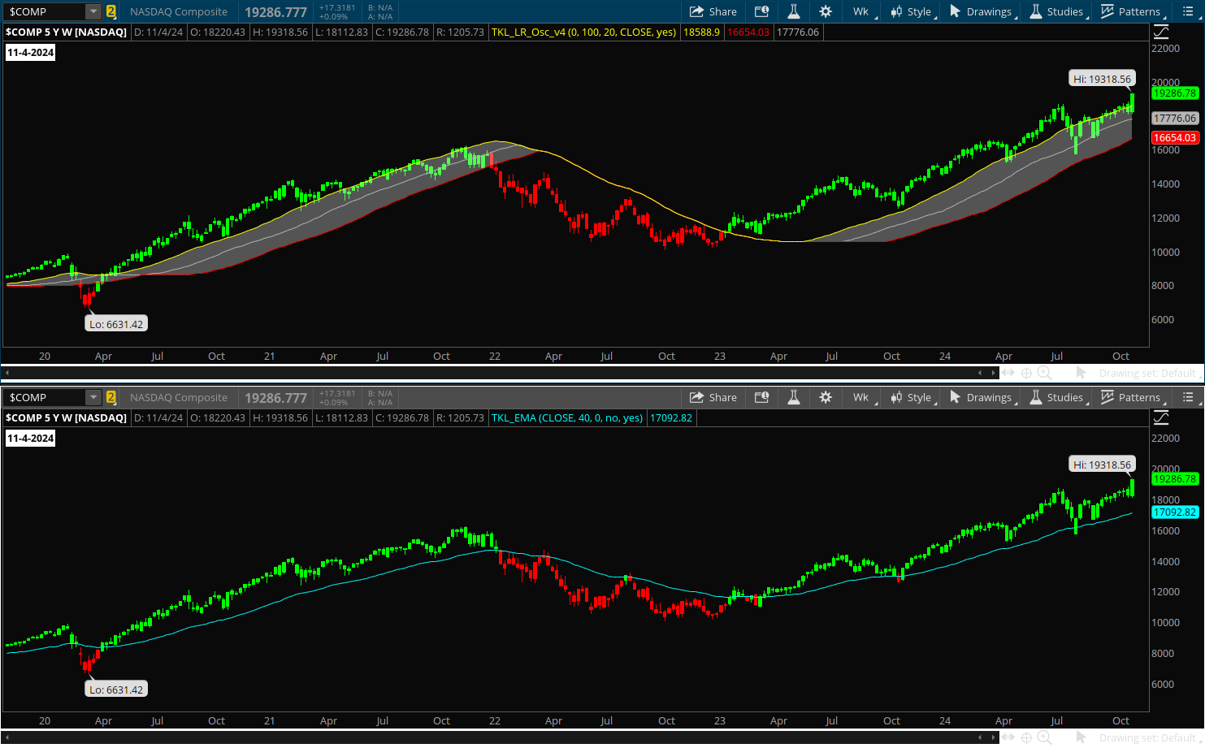Open Drawings menu in bottom chart toolbar
This screenshot has width=1205, height=748.
(982, 397)
